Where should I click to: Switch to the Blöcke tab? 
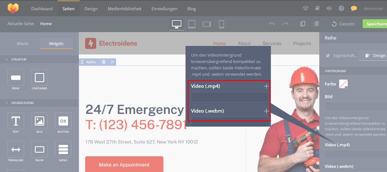coord(23,44)
